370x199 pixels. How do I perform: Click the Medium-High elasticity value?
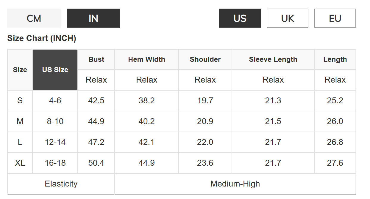235,184
